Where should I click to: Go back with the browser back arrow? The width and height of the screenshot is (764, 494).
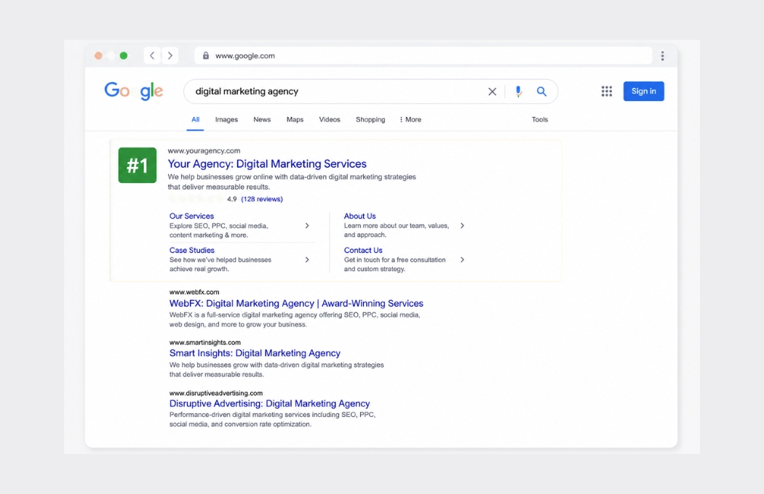[x=152, y=55]
